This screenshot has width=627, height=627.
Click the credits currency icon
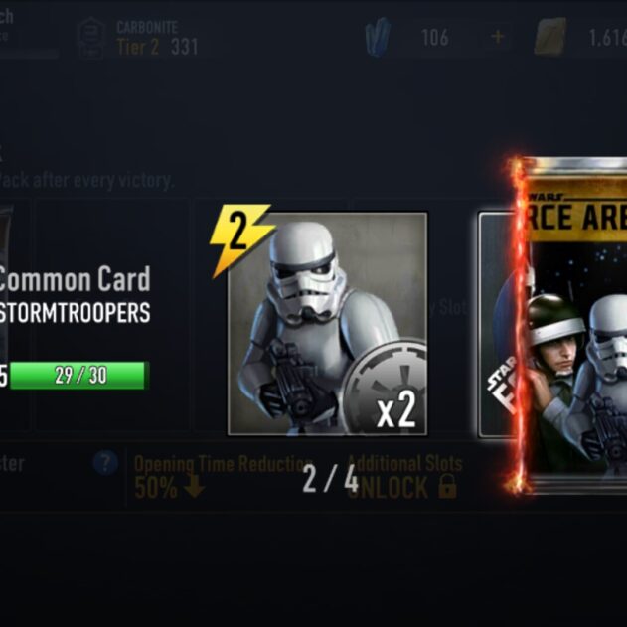(549, 37)
